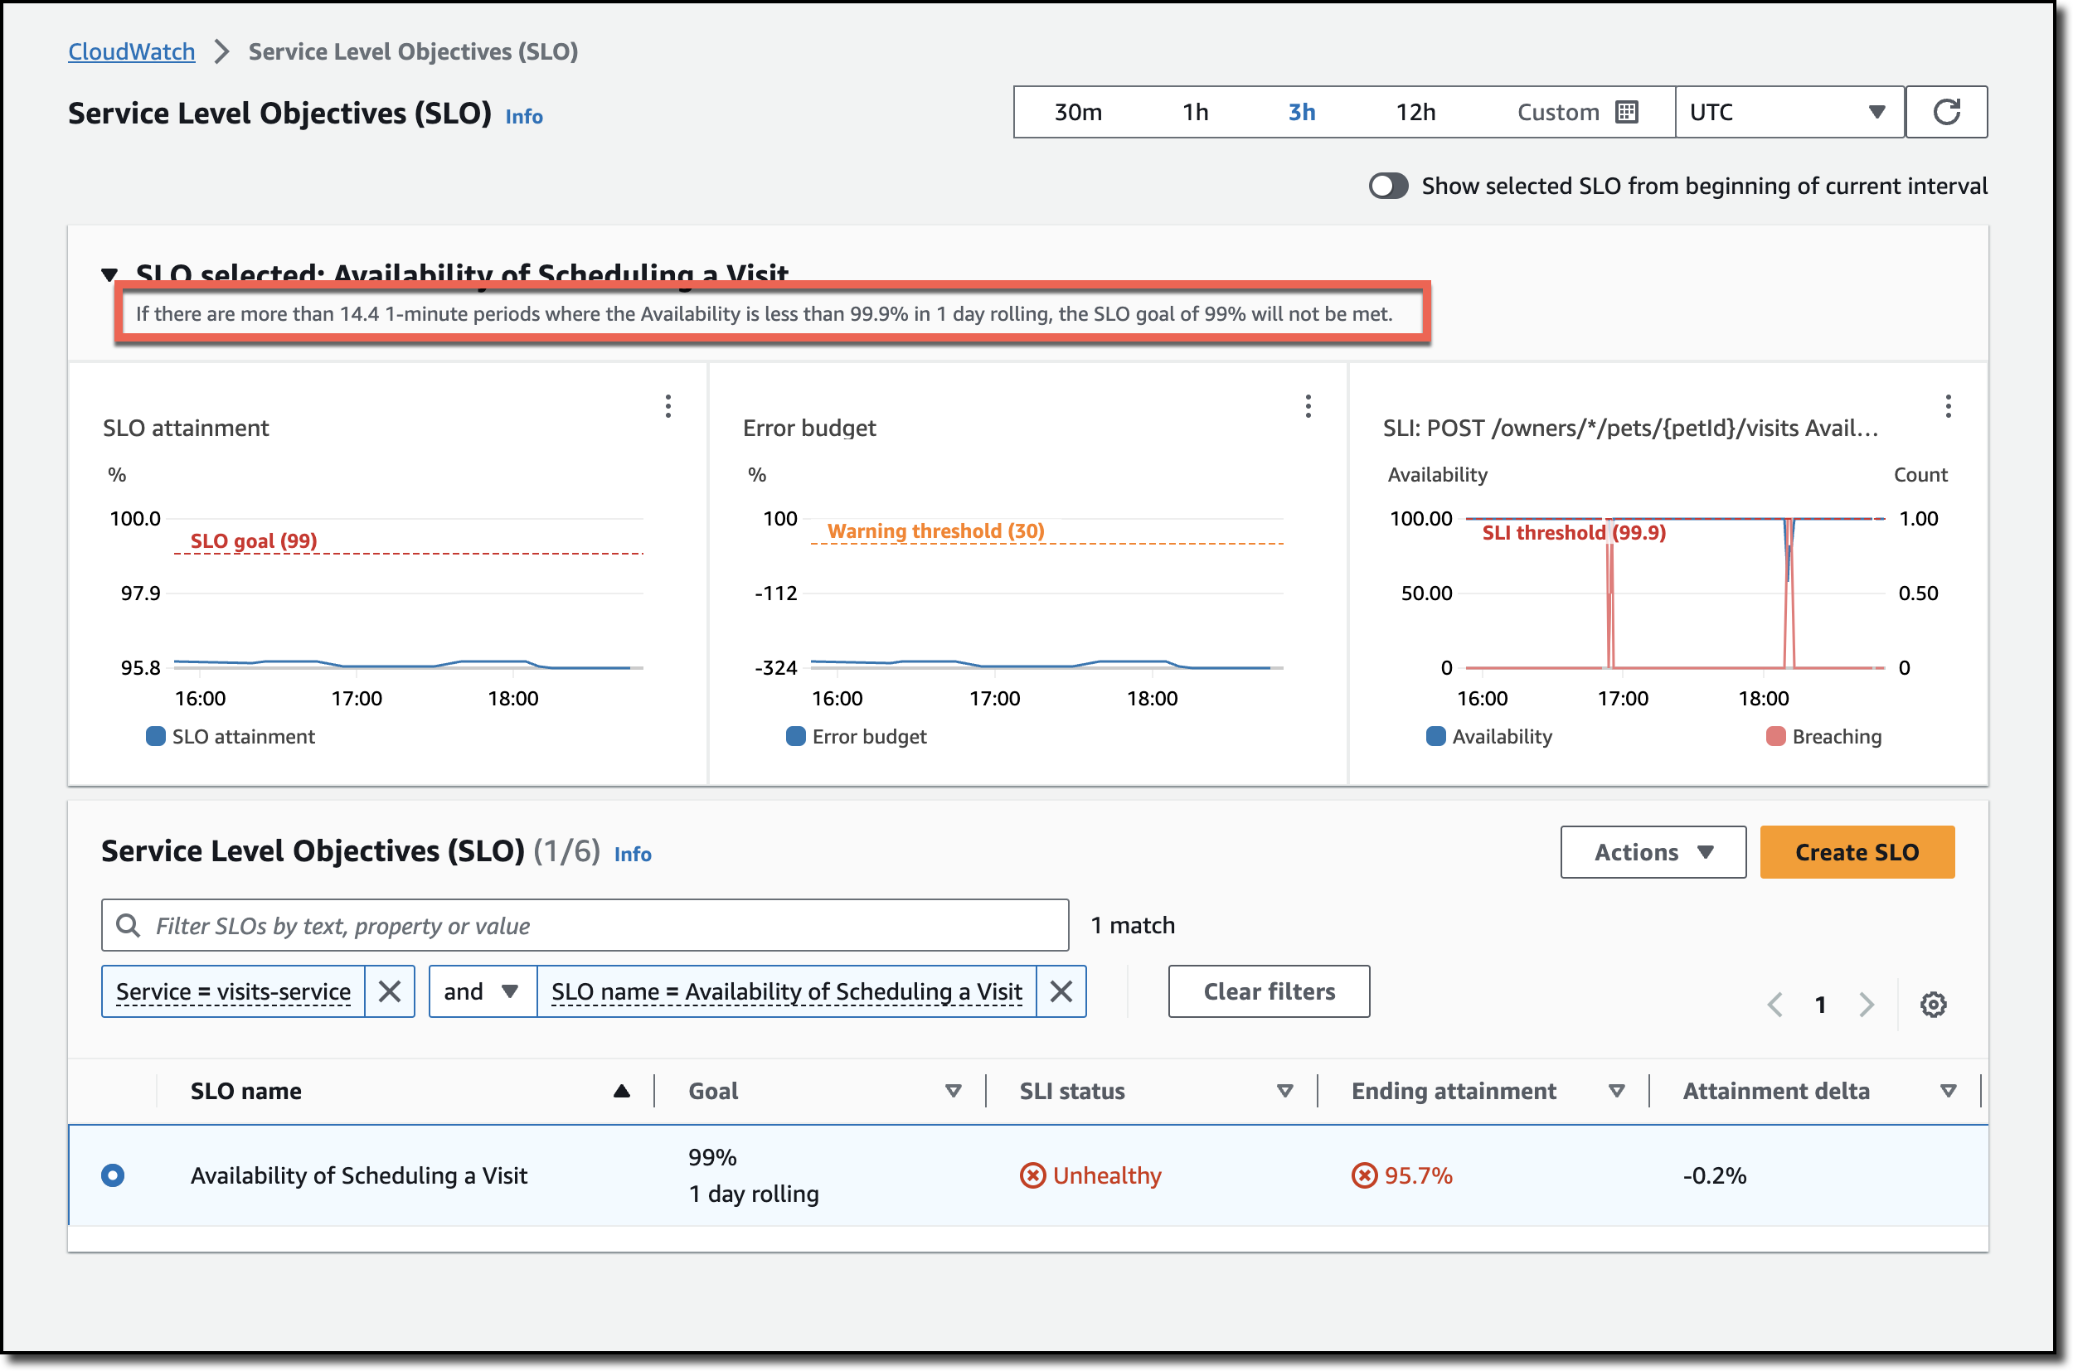Refresh the SLO dashboard

1947,112
